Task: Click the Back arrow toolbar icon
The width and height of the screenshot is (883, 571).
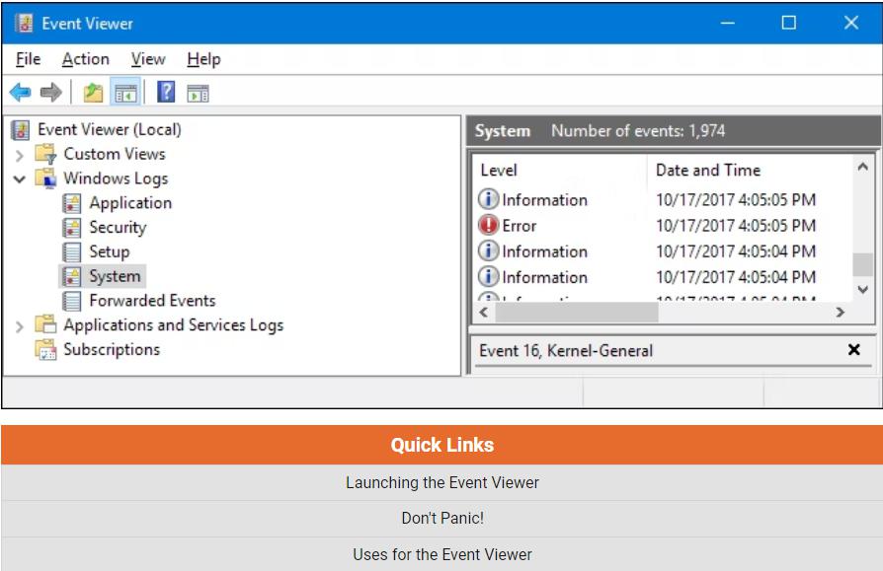Action: pos(21,92)
